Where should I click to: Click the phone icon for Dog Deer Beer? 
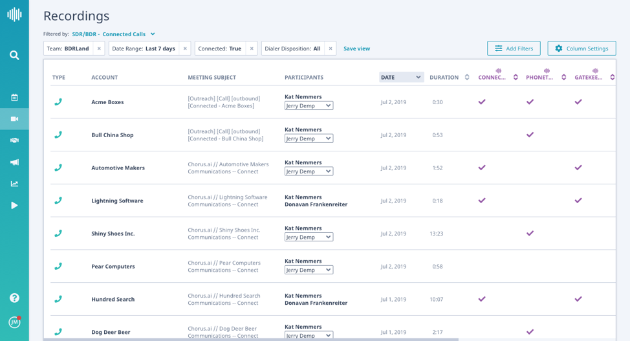tap(58, 332)
